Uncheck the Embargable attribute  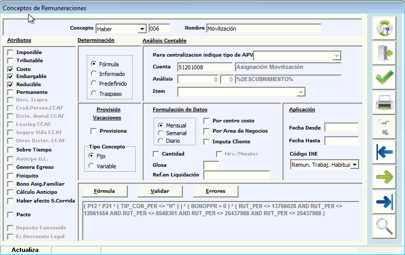coord(10,76)
